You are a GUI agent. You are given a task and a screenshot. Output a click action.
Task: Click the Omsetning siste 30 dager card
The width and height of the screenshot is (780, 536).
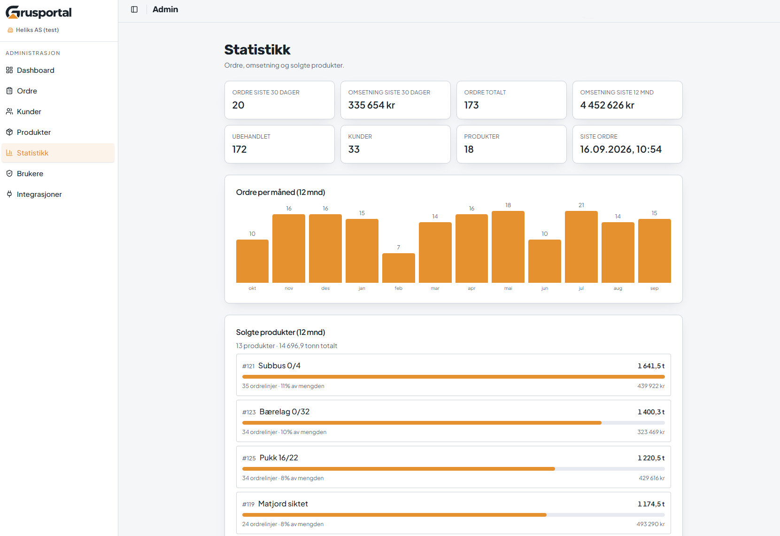pyautogui.click(x=395, y=100)
